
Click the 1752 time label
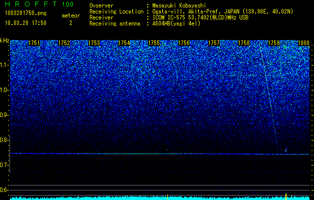[64, 43]
